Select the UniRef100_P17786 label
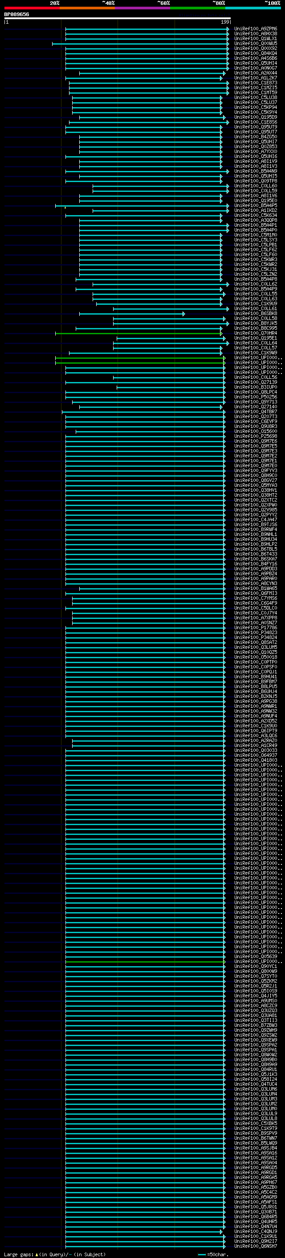285x1258 pixels. click(255, 627)
